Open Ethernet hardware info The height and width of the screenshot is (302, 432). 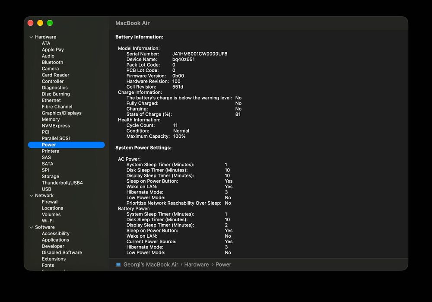(51, 100)
